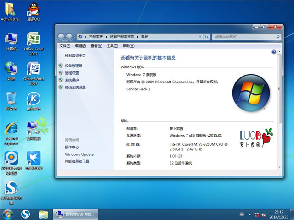The height and width of the screenshot is (220, 294).
Task: Launch PPTV network TV shortcut
Action: pyautogui.click(x=11, y=163)
